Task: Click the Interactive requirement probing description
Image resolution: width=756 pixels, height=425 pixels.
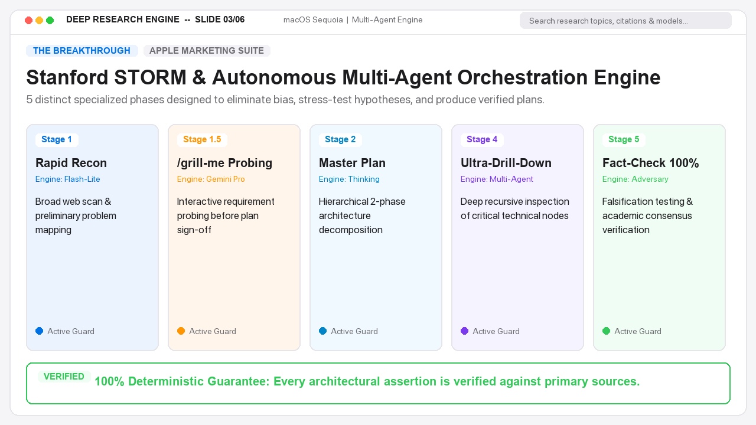Action: click(x=226, y=215)
